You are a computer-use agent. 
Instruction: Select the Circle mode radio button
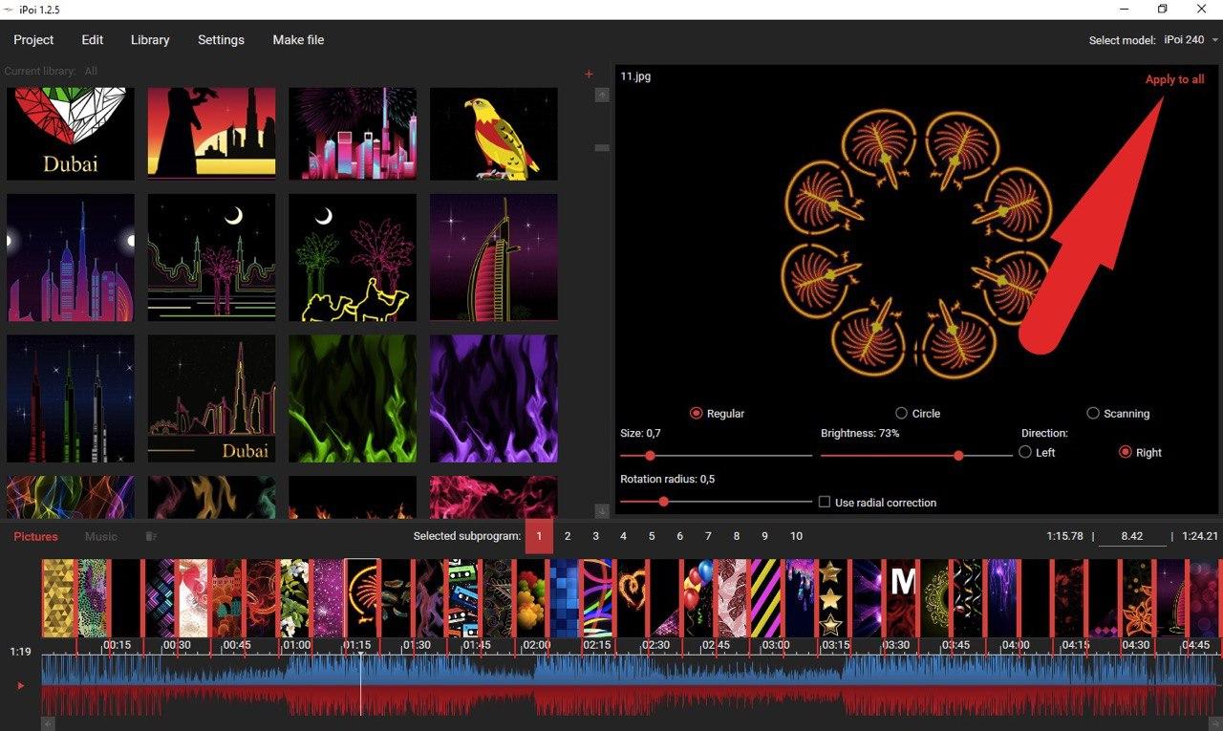pos(901,414)
